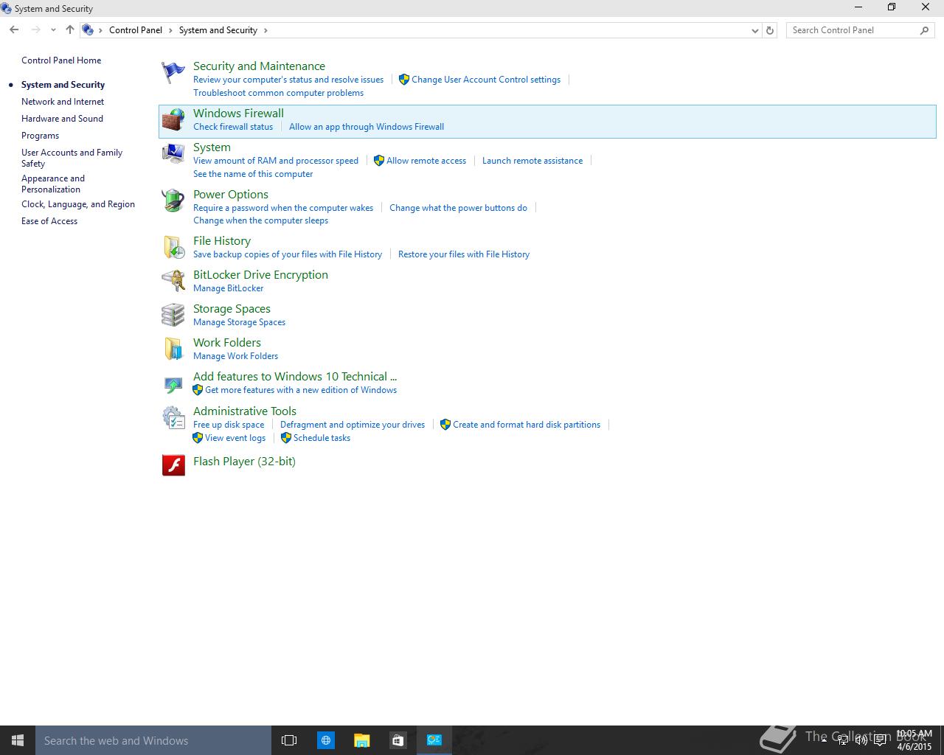Expand the chevron after Control Panel breadcrumb
Image resolution: width=944 pixels, height=755 pixels.
pyautogui.click(x=170, y=30)
